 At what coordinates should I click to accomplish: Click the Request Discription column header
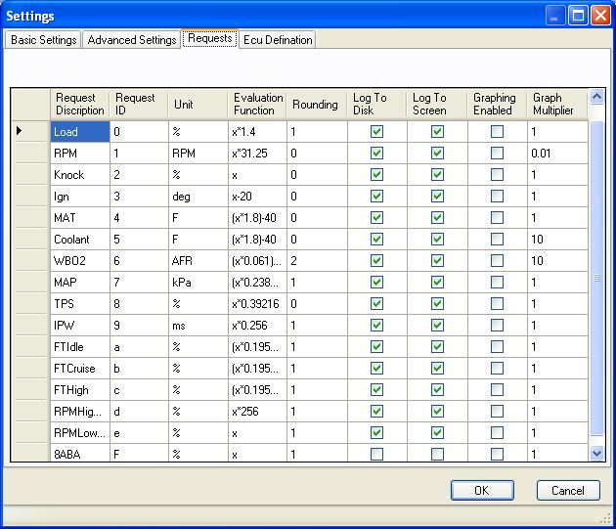[80, 104]
